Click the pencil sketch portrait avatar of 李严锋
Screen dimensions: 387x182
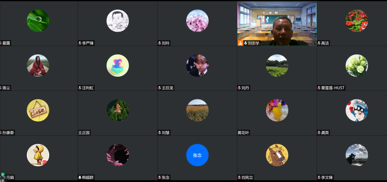click(118, 21)
